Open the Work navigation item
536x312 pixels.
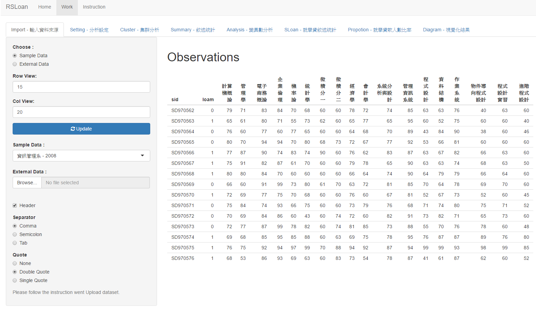tap(67, 7)
